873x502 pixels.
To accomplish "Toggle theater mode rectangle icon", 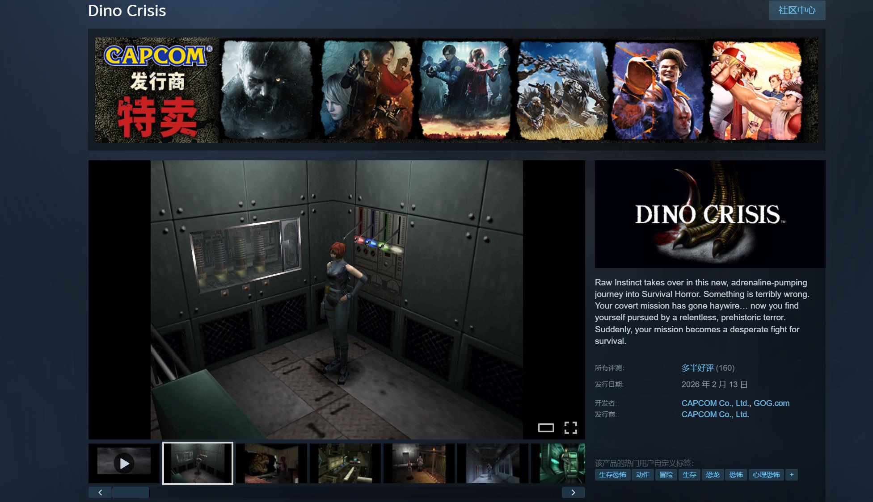I will coord(546,428).
